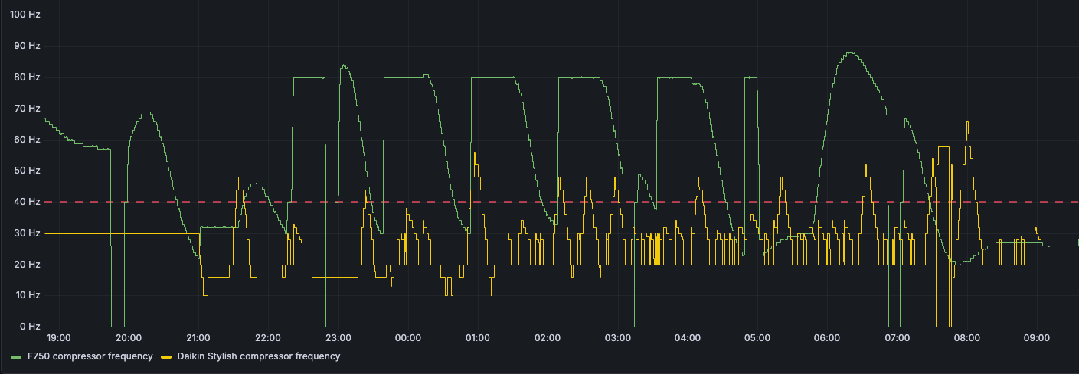Click the 04:00 time axis label
1079x374 pixels.
click(688, 338)
